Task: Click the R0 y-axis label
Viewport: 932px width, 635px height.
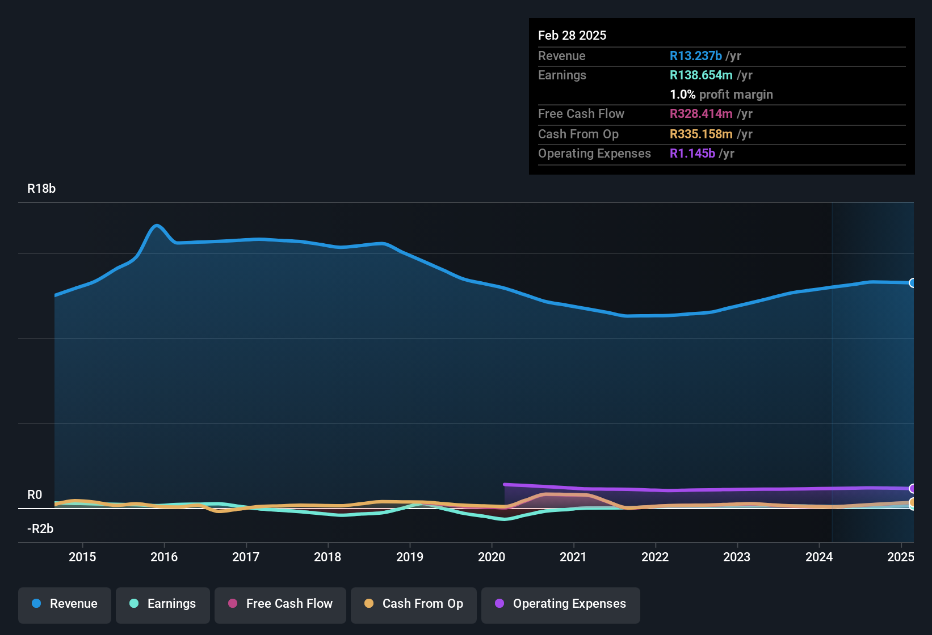Action: [x=35, y=495]
